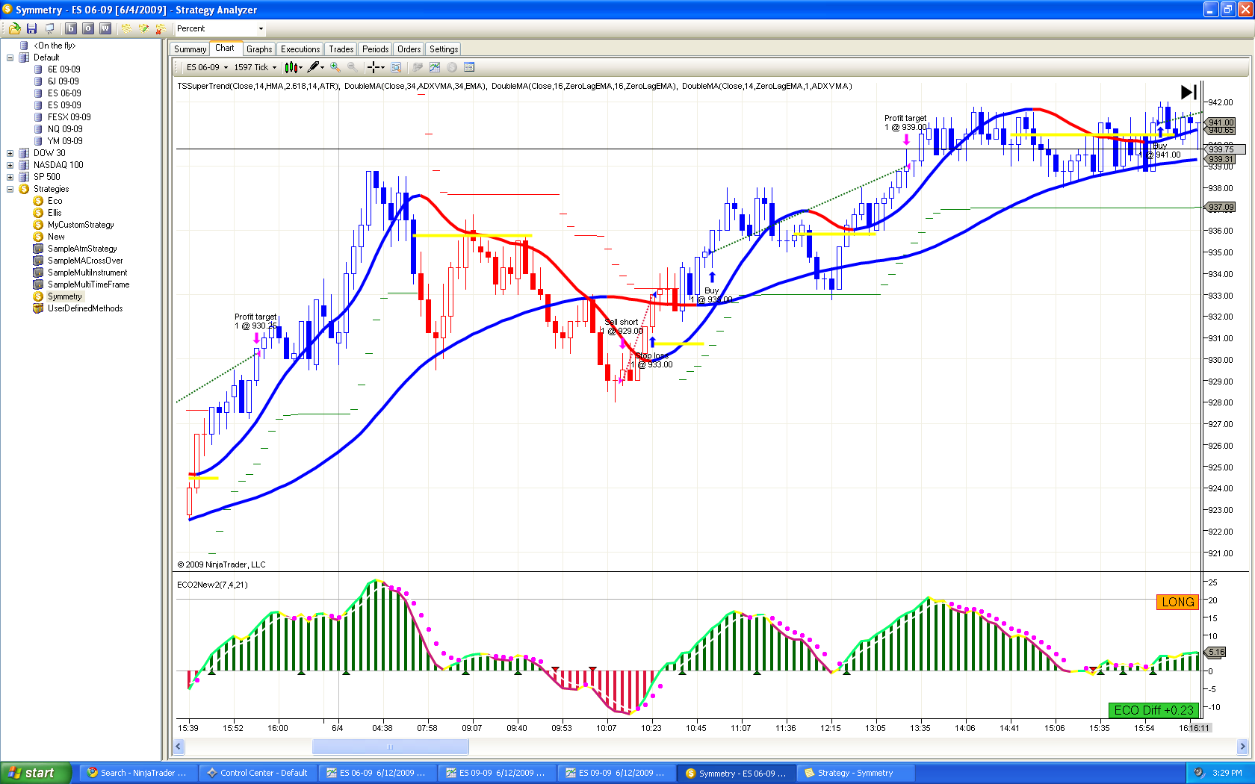Screen dimensions: 1255x784
Task: Click the indicators line chart icon
Action: [x=435, y=67]
